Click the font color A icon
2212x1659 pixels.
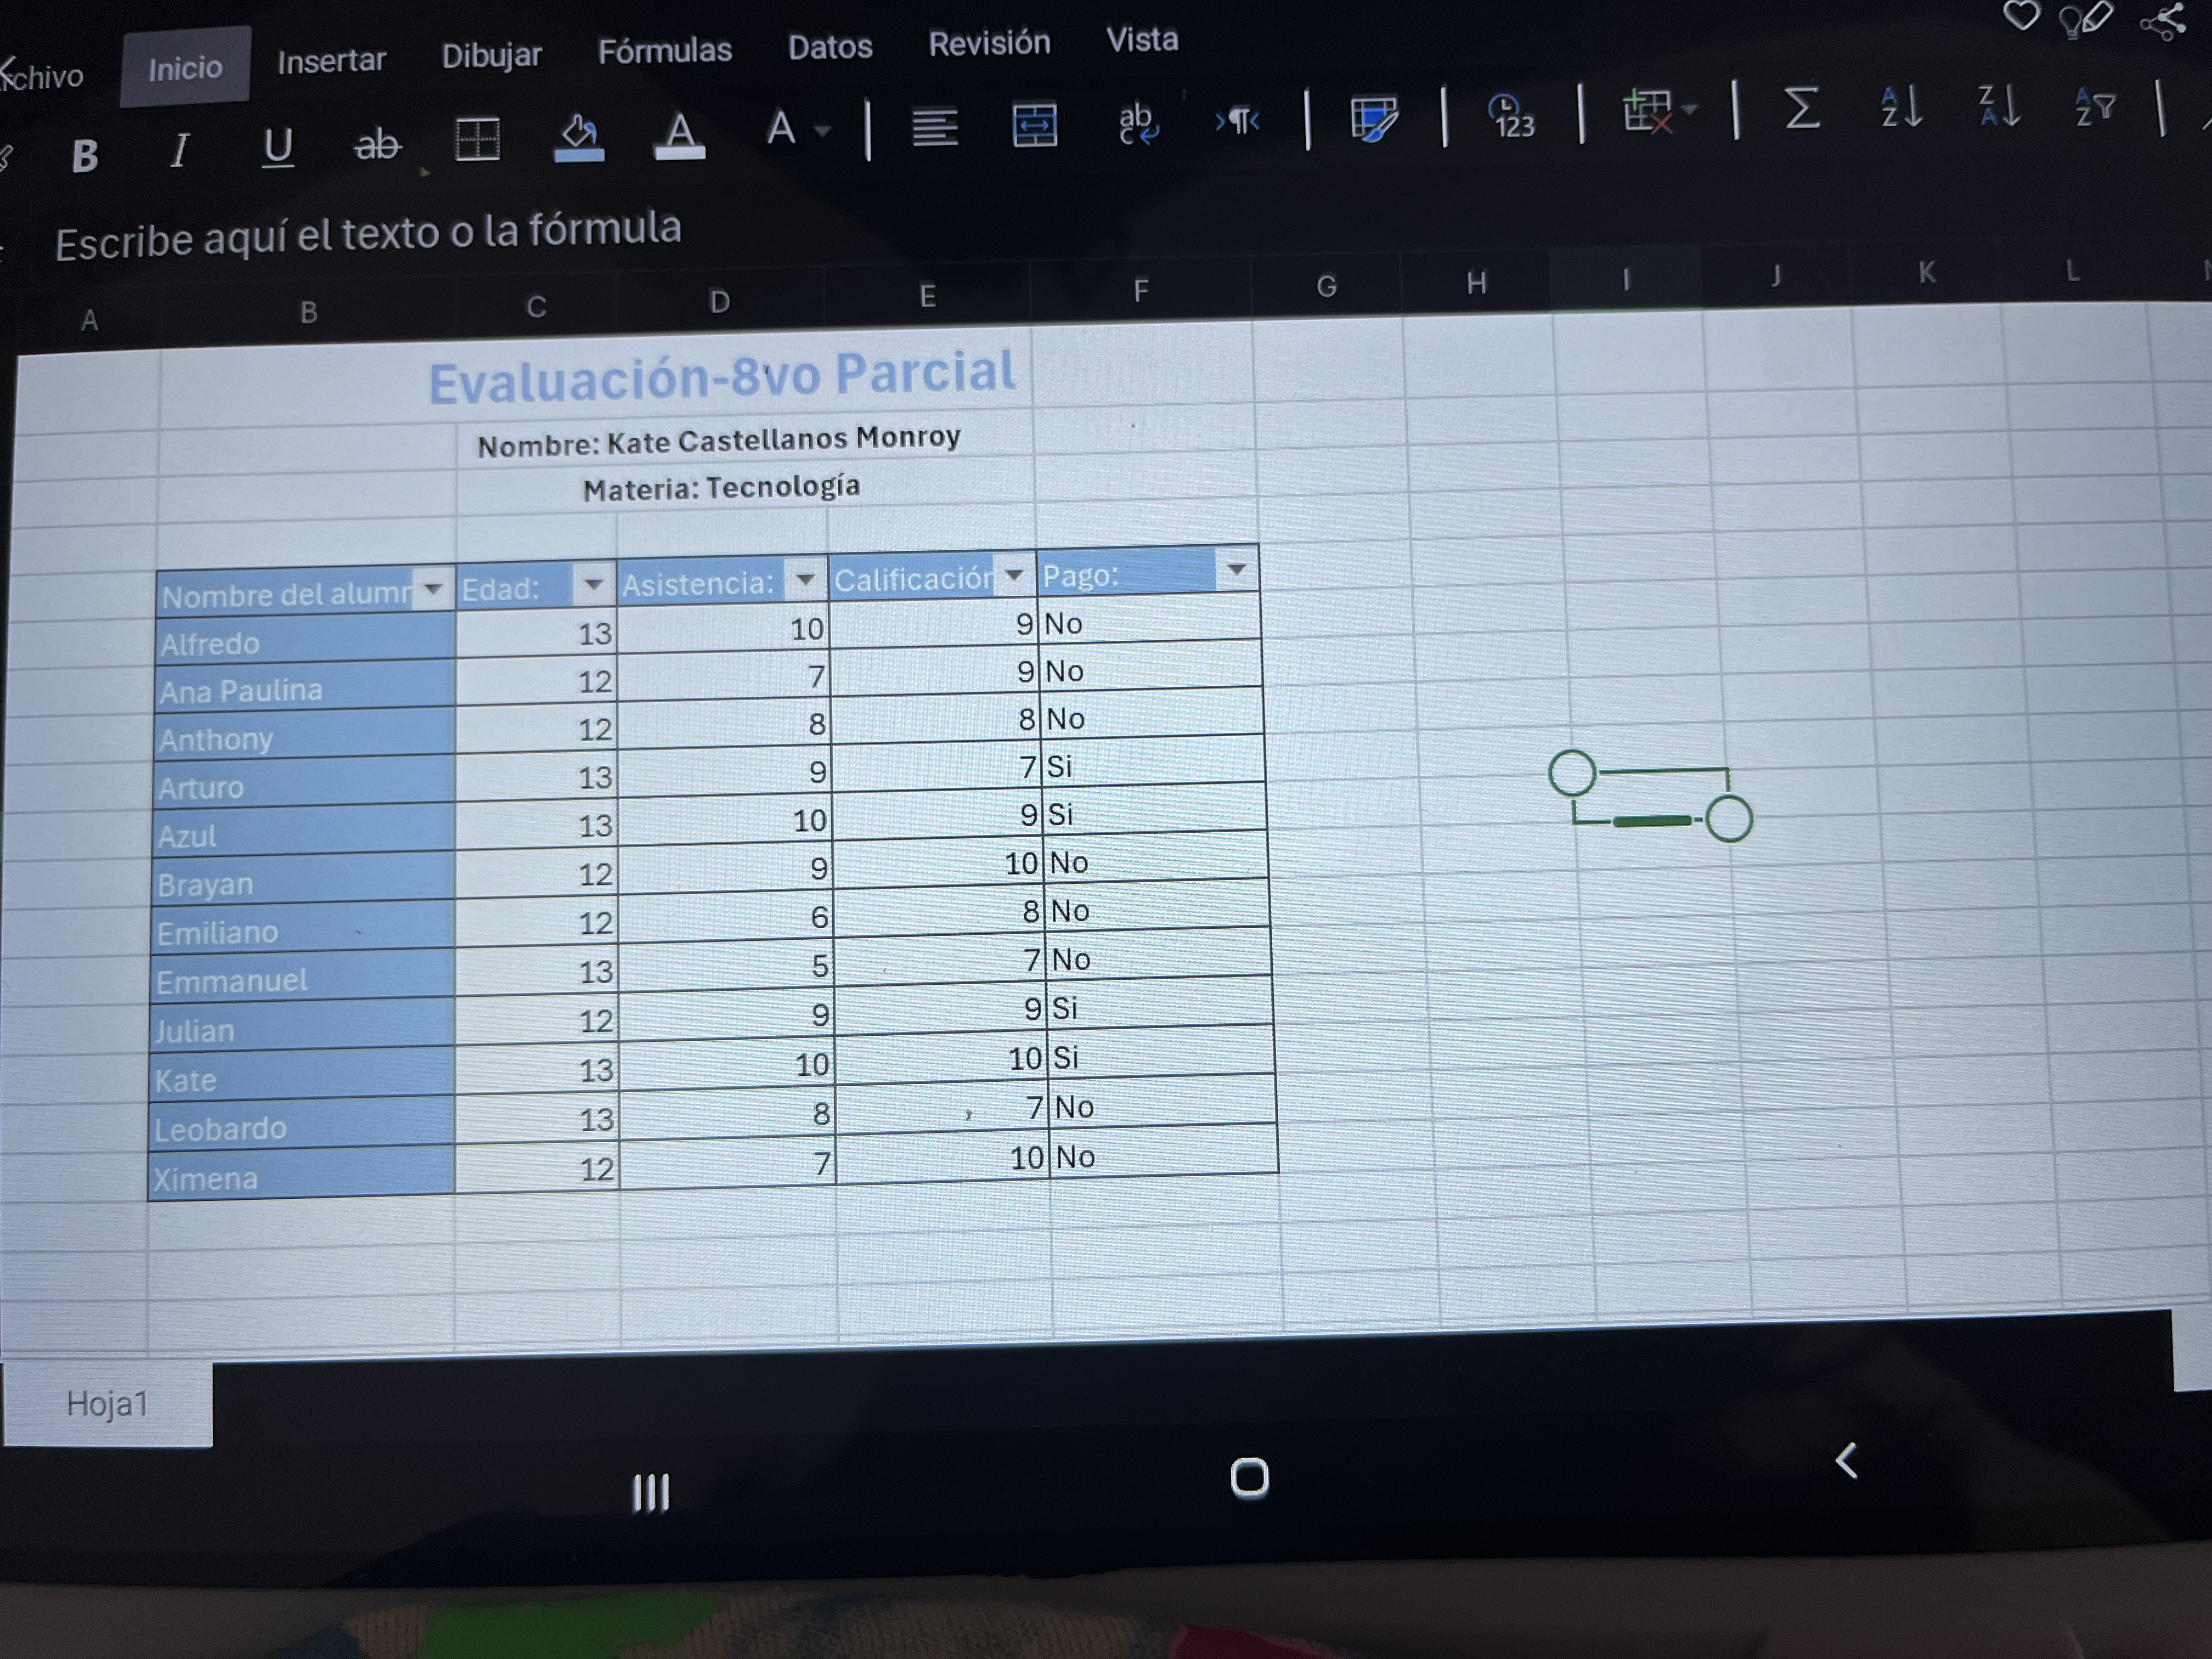pyautogui.click(x=679, y=134)
